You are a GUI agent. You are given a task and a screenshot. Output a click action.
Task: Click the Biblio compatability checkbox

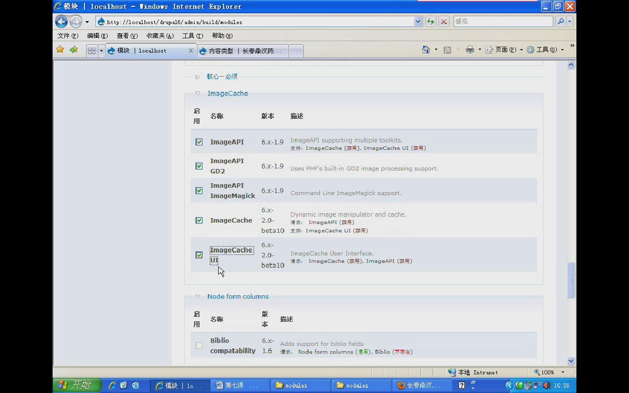(x=199, y=345)
